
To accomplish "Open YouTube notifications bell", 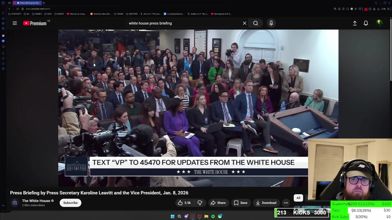I will coord(366,23).
